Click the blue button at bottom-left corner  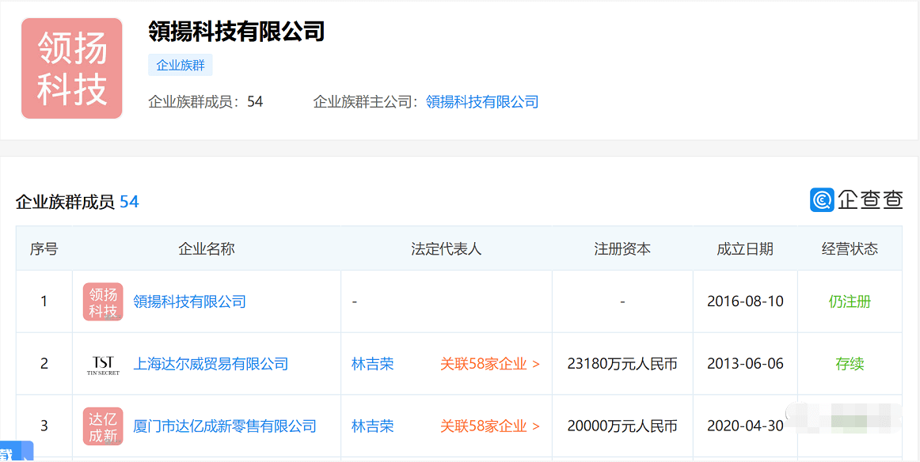[x=16, y=453]
